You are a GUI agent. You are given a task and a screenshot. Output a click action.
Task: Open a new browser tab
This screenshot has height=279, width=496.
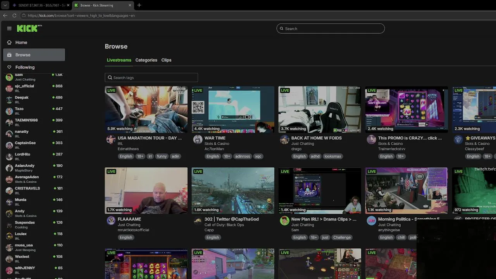[x=139, y=5]
